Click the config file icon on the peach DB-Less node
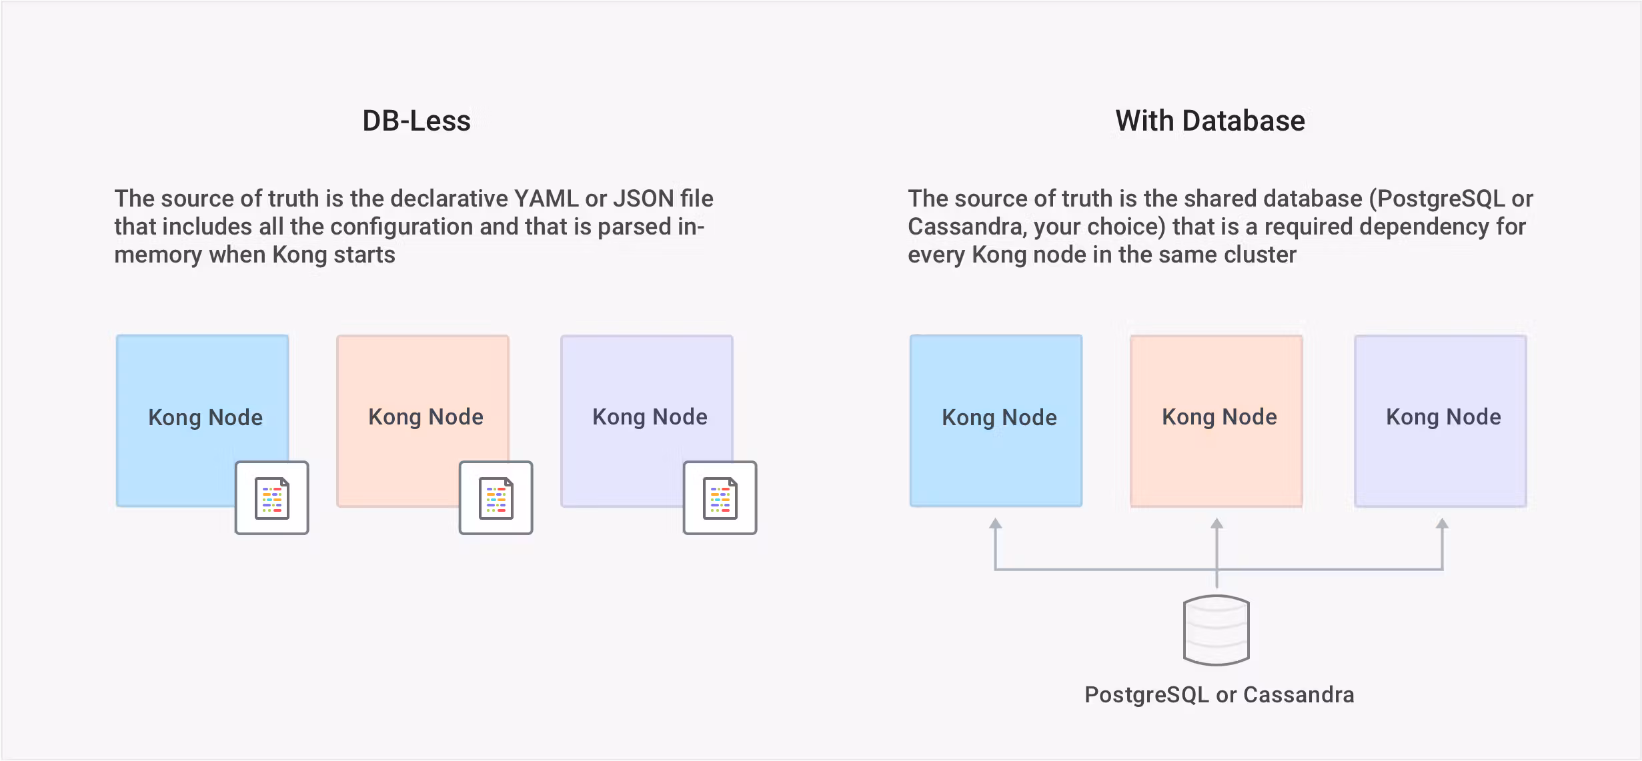 (496, 498)
